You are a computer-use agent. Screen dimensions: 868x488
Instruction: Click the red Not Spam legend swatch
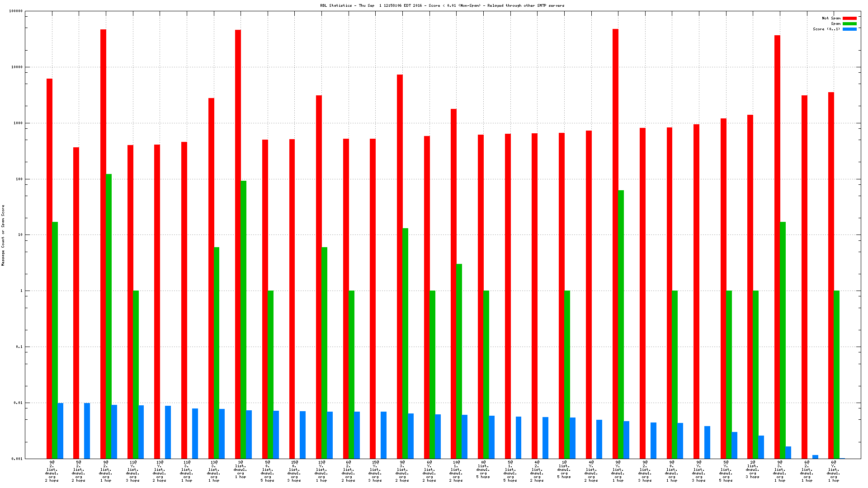[849, 18]
